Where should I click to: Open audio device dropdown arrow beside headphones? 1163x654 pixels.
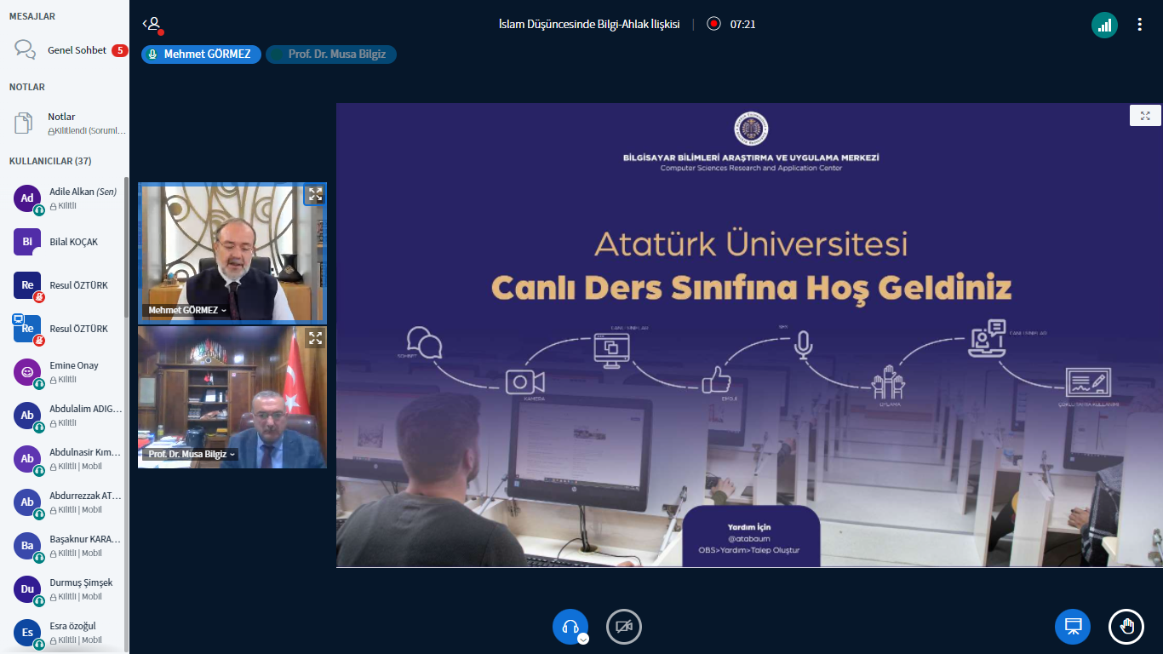pyautogui.click(x=583, y=639)
